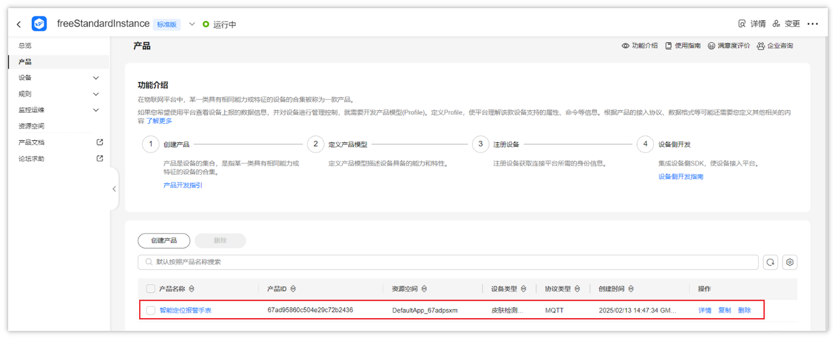This screenshot has height=339, width=836.
Task: Open table settings gear icon
Action: point(790,262)
